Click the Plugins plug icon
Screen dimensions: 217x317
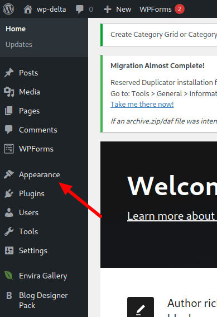coord(9,193)
